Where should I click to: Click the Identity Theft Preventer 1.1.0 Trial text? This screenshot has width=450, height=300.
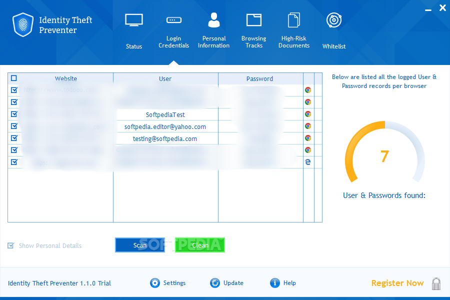[59, 283]
